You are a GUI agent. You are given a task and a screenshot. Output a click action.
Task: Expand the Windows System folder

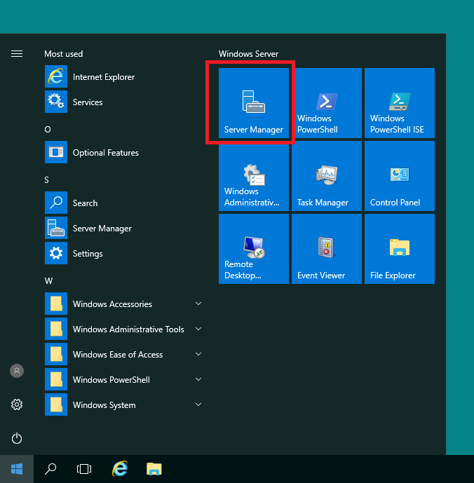coord(124,404)
